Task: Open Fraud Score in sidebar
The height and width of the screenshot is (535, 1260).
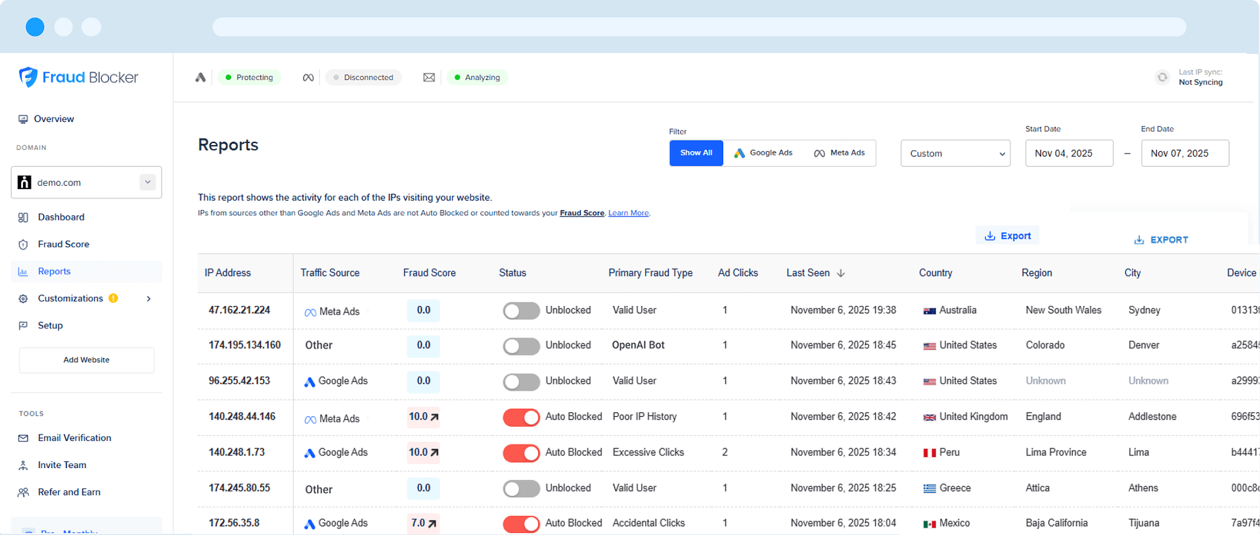Action: (x=63, y=244)
